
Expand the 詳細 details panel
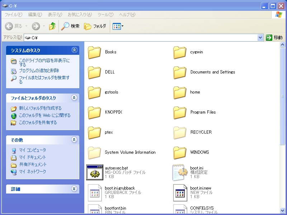pos(74,189)
